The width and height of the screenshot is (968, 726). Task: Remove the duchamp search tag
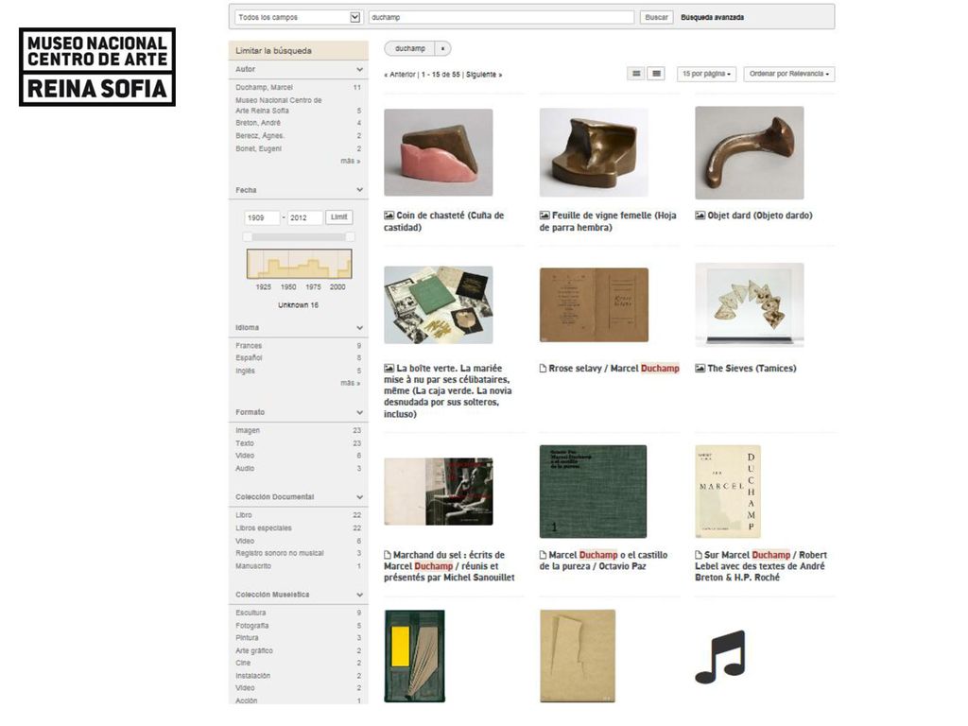(442, 48)
